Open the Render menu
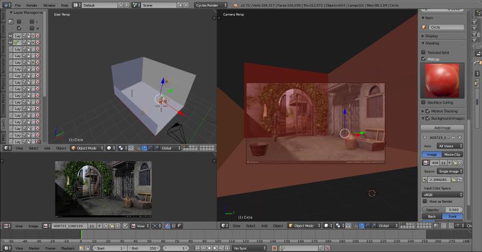This screenshot has width=482, height=252. pos(31,5)
